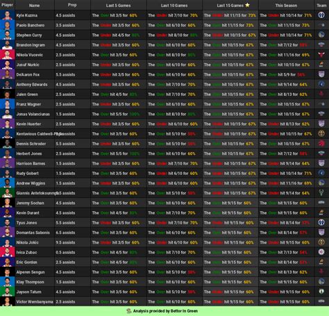Select Stephen Curry's Last 10 Games 'hit 8/10' cell
The image size is (329, 316).
[x=175, y=35]
